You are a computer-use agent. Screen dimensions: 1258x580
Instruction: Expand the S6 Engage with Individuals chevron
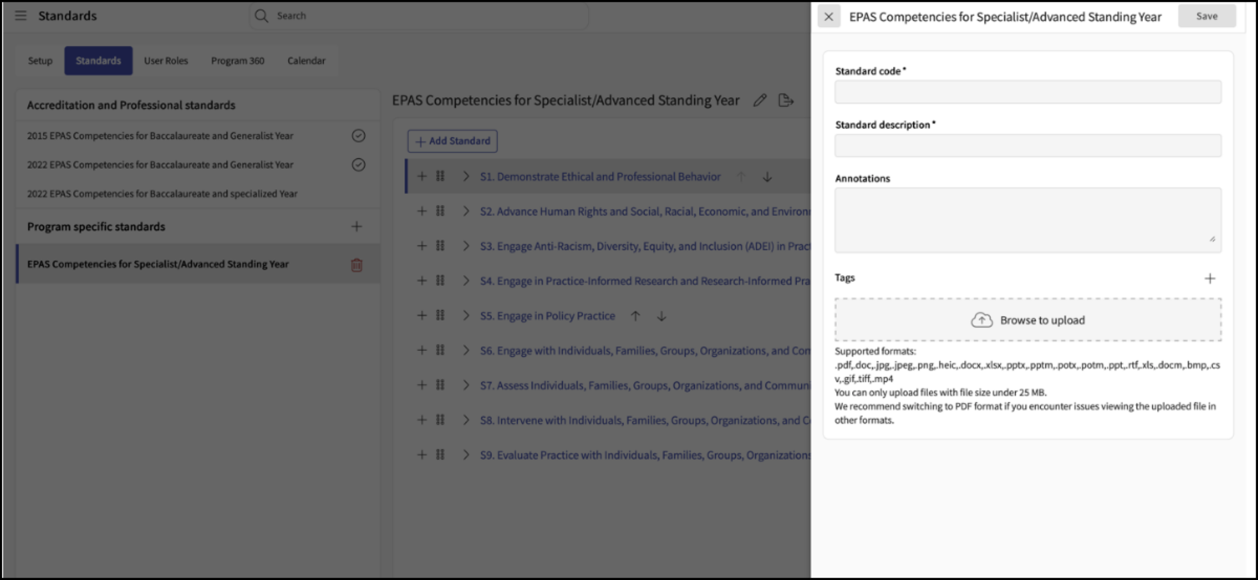point(465,350)
